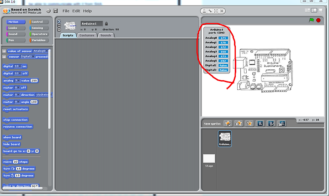Select the Control block category
Screen dimensions: 329x196
coord(39,22)
